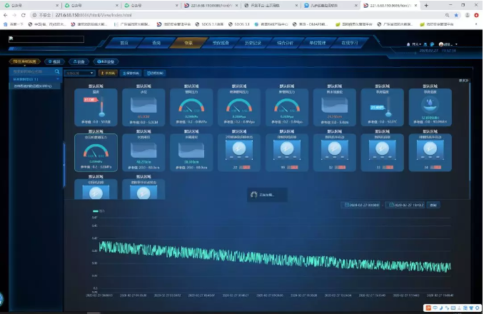Click the first gauge widget in top row
The image size is (484, 314).
(x=191, y=107)
